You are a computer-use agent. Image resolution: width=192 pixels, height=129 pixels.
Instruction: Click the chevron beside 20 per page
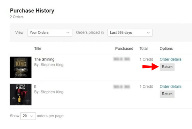(x=31, y=116)
